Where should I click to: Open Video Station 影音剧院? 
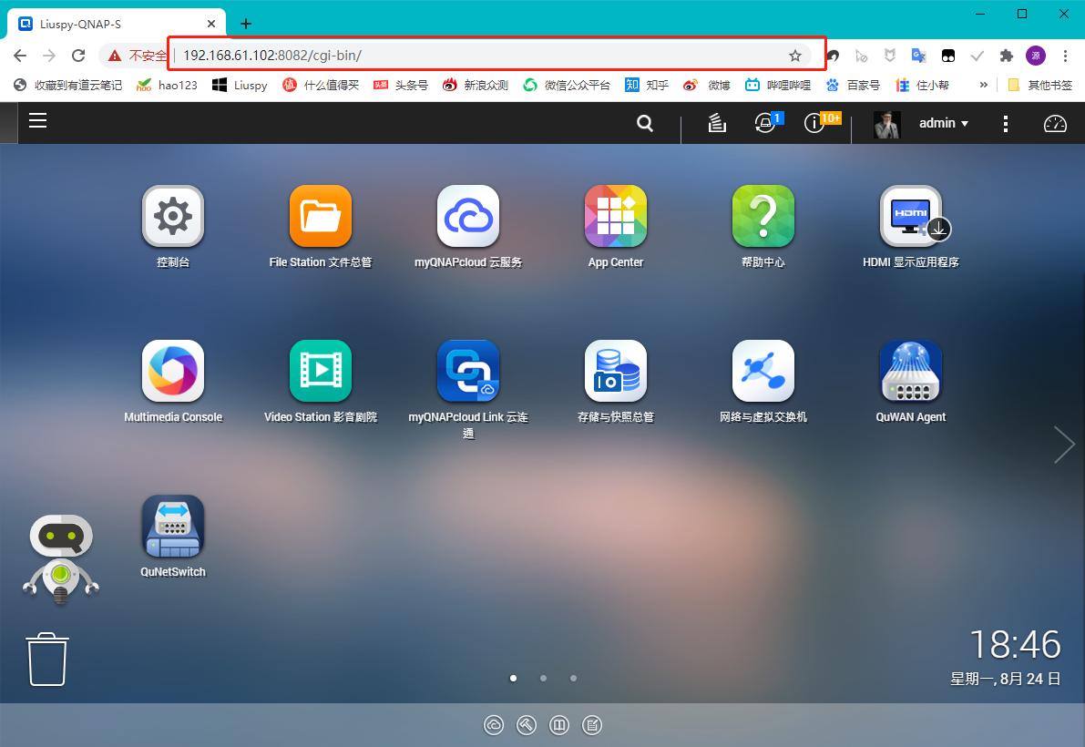(321, 372)
